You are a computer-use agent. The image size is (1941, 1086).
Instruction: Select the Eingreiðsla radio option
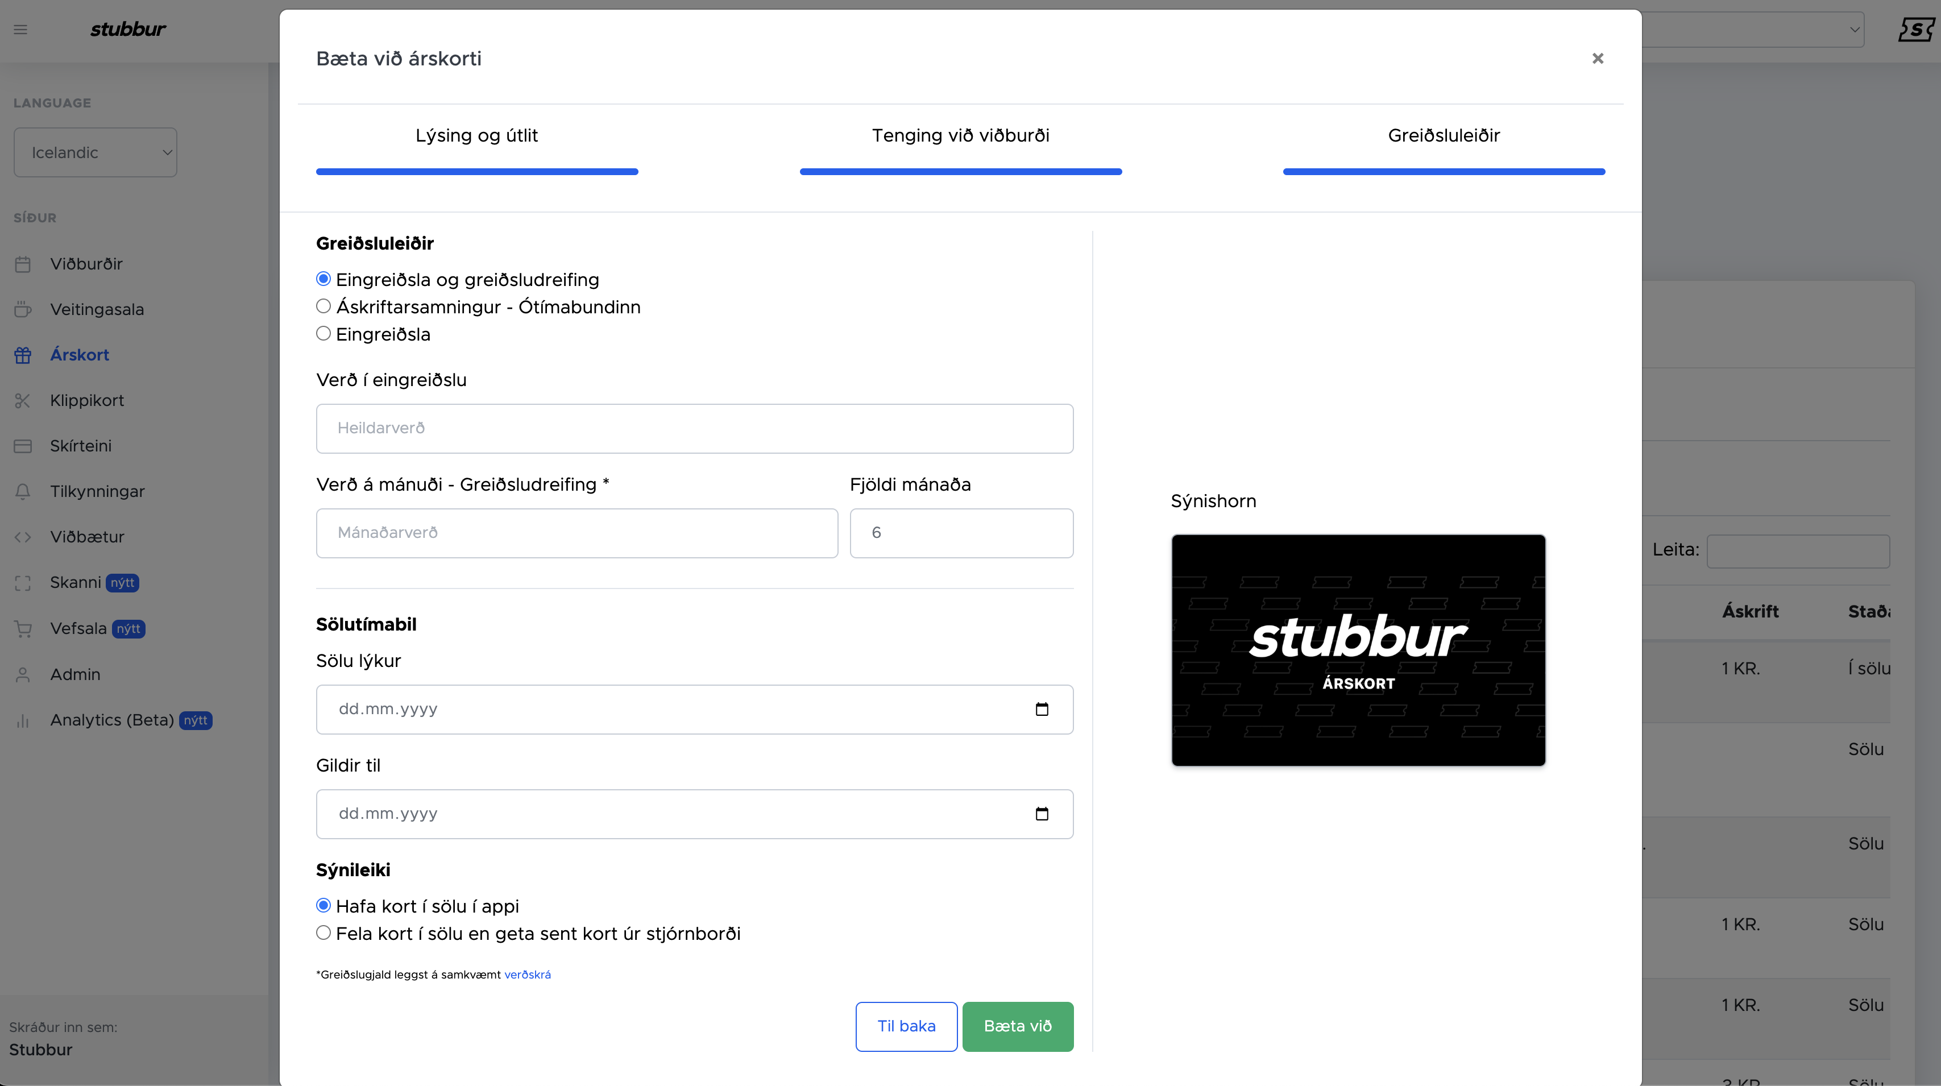[323, 334]
